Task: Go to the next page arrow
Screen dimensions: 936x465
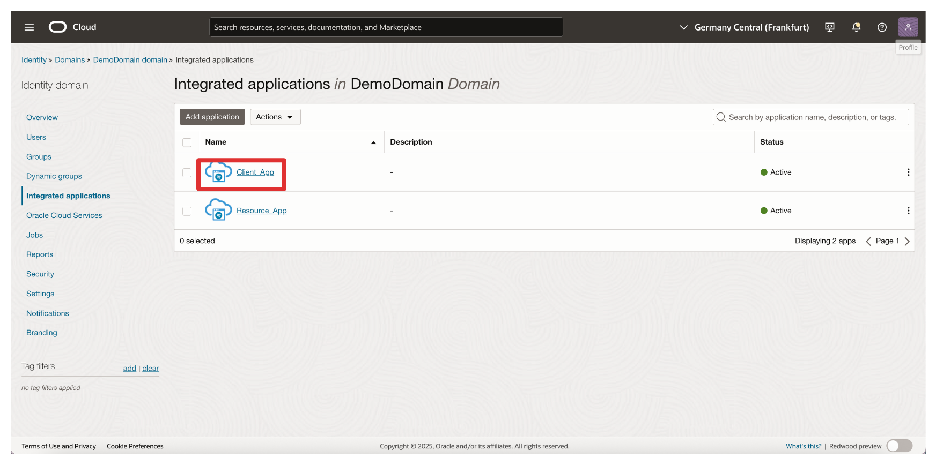Action: coord(907,241)
